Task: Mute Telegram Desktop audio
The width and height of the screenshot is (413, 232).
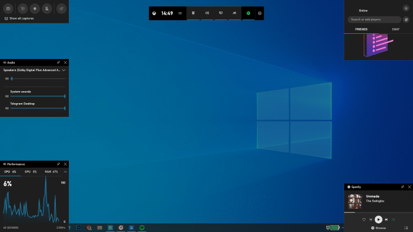Action: click(7, 108)
